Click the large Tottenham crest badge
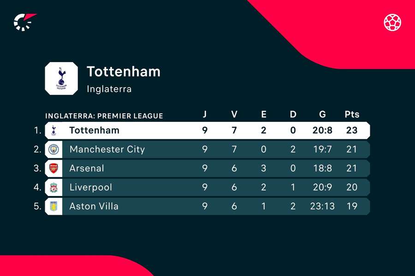Screen dimensions: 415x276 tap(61, 78)
